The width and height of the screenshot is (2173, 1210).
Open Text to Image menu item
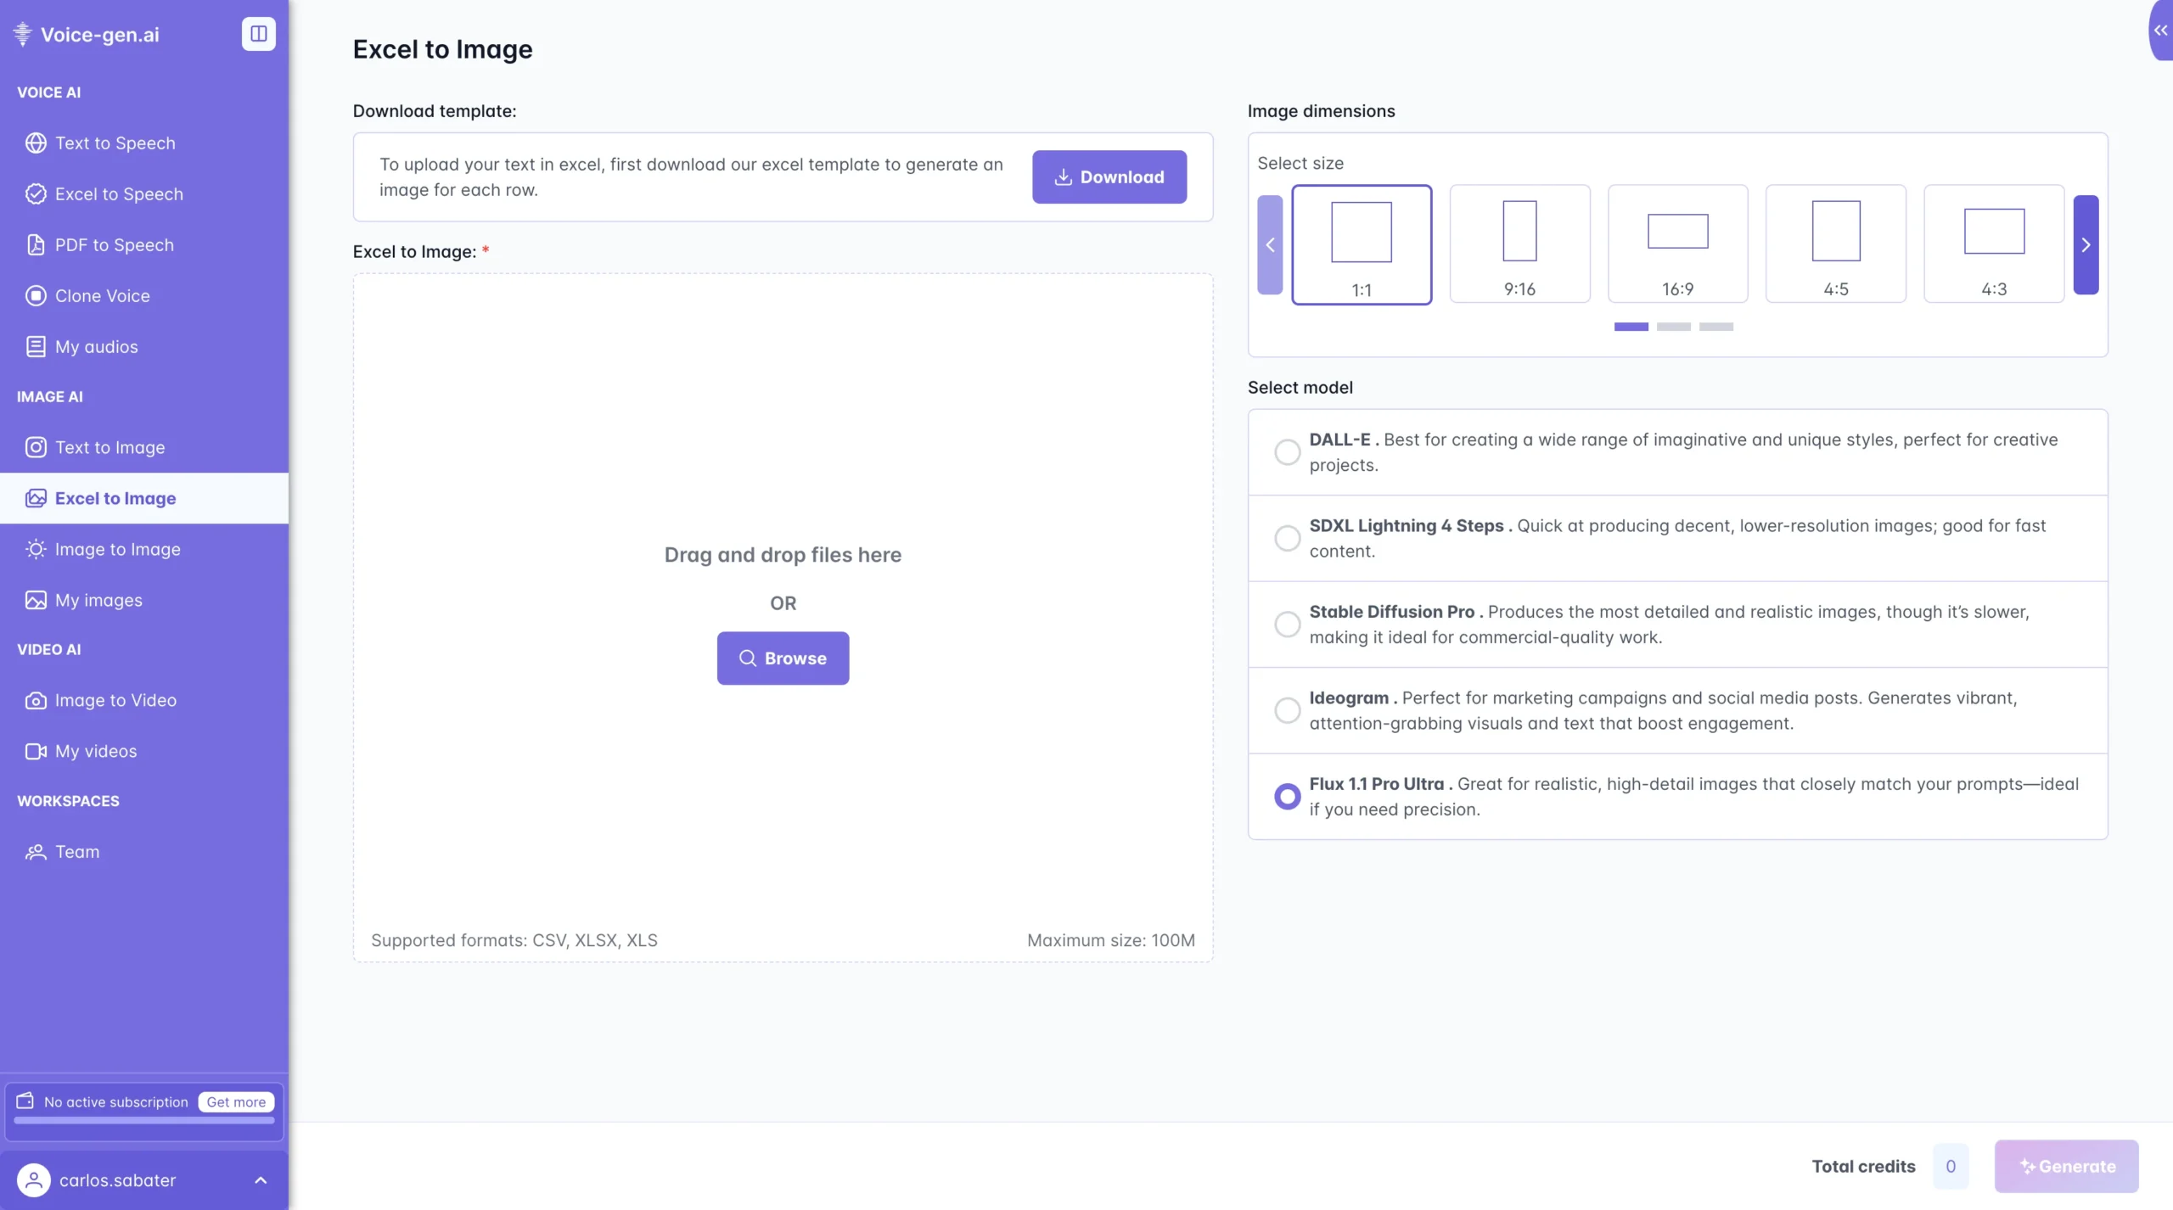109,448
